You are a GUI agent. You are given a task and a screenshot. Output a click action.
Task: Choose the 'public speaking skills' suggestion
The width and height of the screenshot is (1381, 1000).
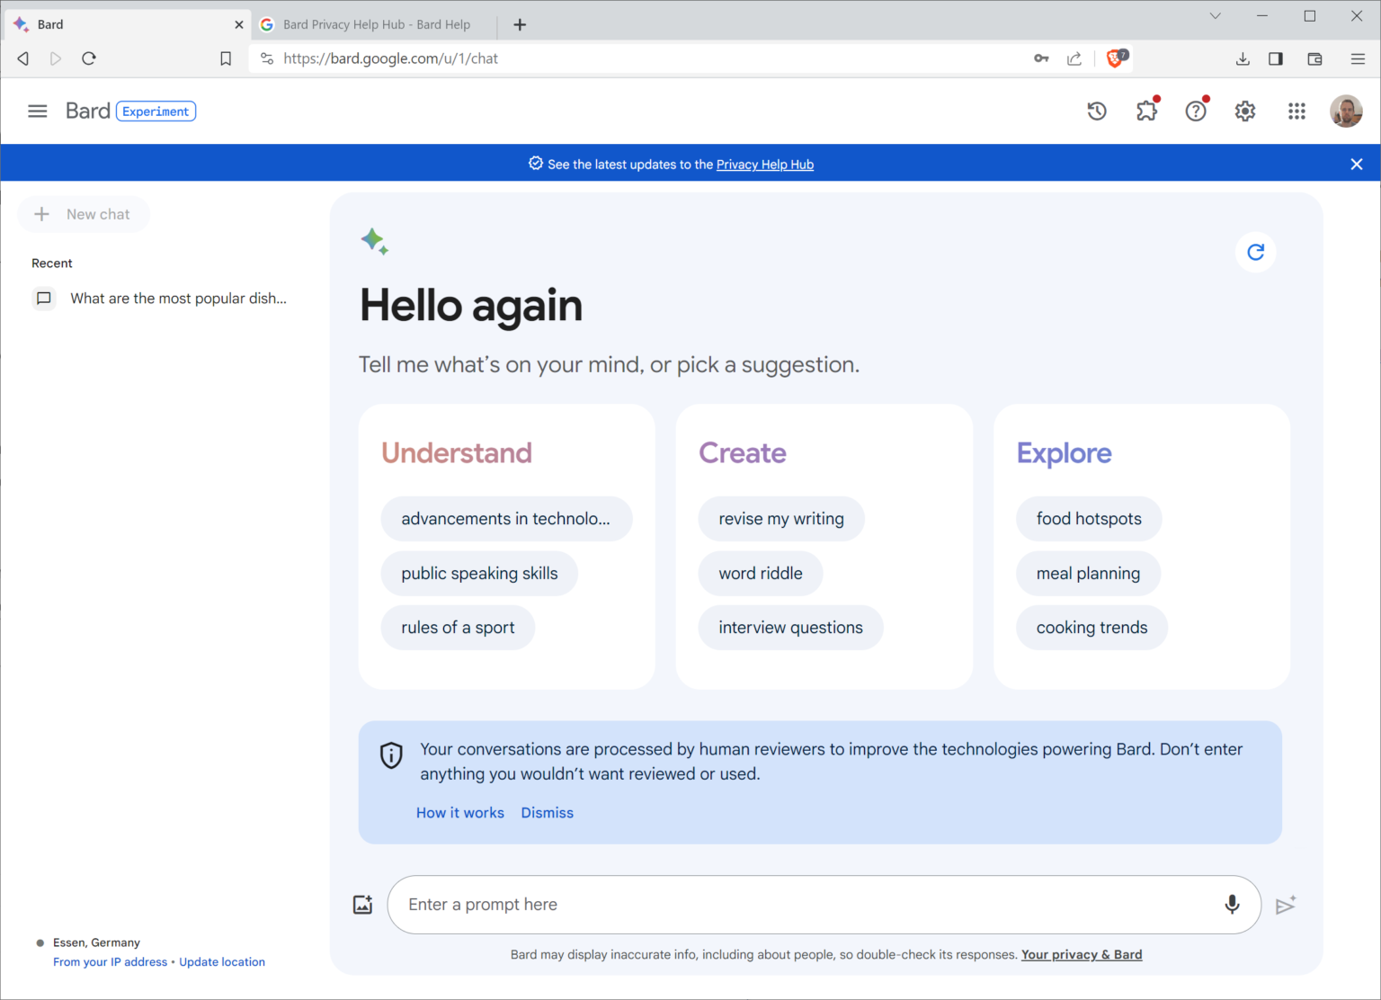[x=479, y=574]
